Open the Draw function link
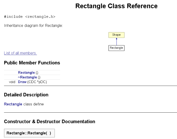177x139 pixels. (x=22, y=82)
